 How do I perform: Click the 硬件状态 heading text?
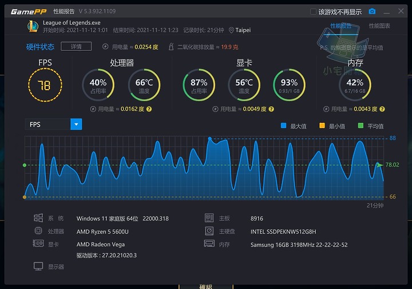tap(40, 47)
